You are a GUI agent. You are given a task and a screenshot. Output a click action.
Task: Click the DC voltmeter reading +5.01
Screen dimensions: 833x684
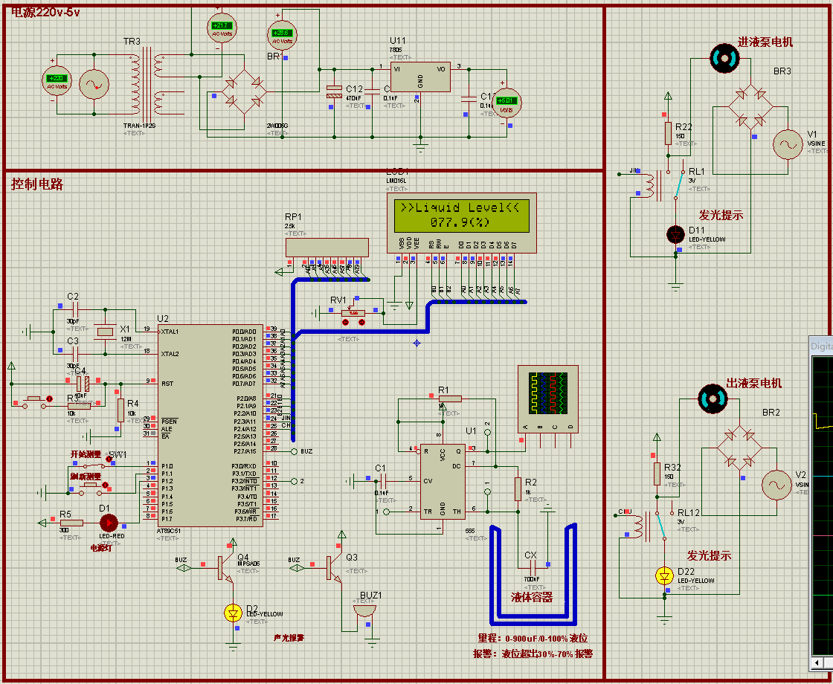pos(506,103)
